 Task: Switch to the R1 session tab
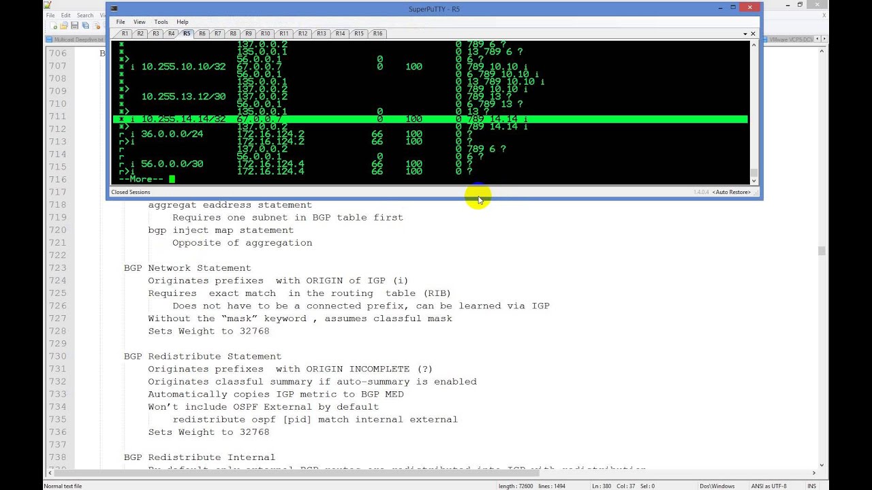125,33
